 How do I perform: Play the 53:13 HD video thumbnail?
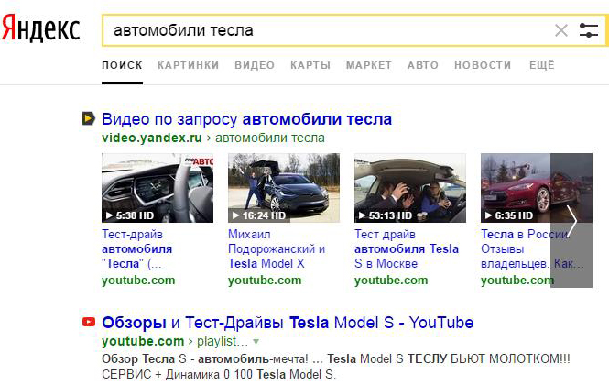click(410, 188)
